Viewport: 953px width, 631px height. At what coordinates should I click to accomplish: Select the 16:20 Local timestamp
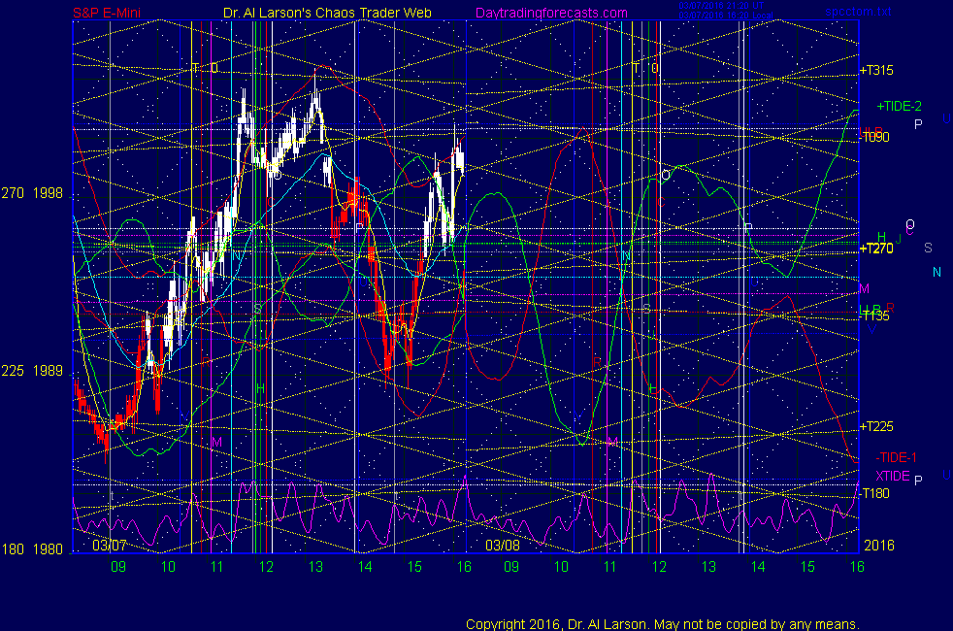click(726, 16)
